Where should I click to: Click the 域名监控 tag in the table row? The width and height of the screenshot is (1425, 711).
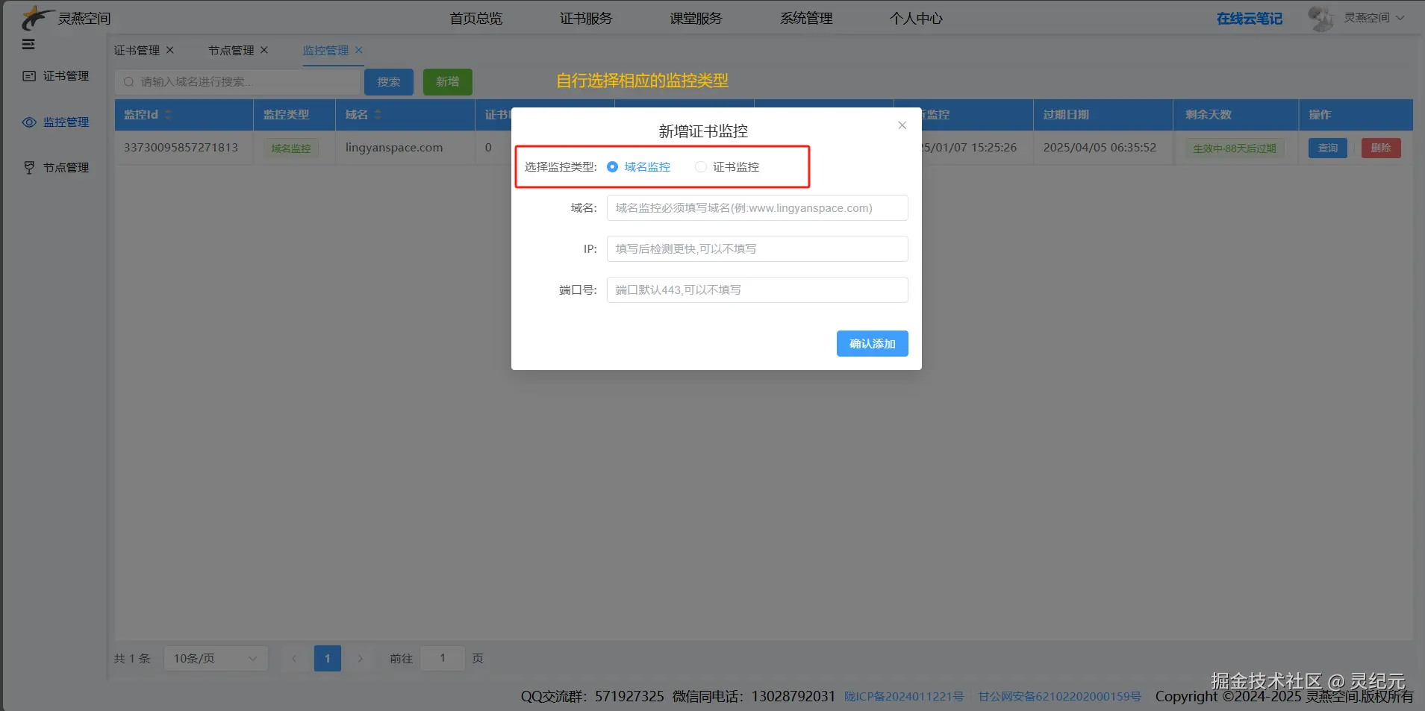[x=291, y=148]
